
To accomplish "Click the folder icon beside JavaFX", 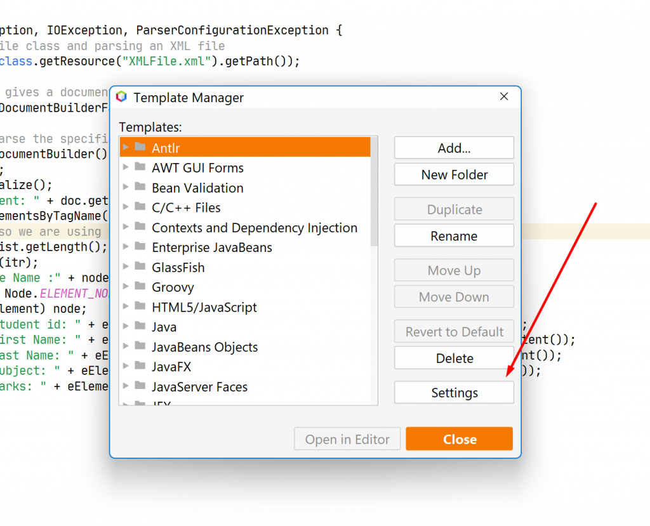I will 140,366.
